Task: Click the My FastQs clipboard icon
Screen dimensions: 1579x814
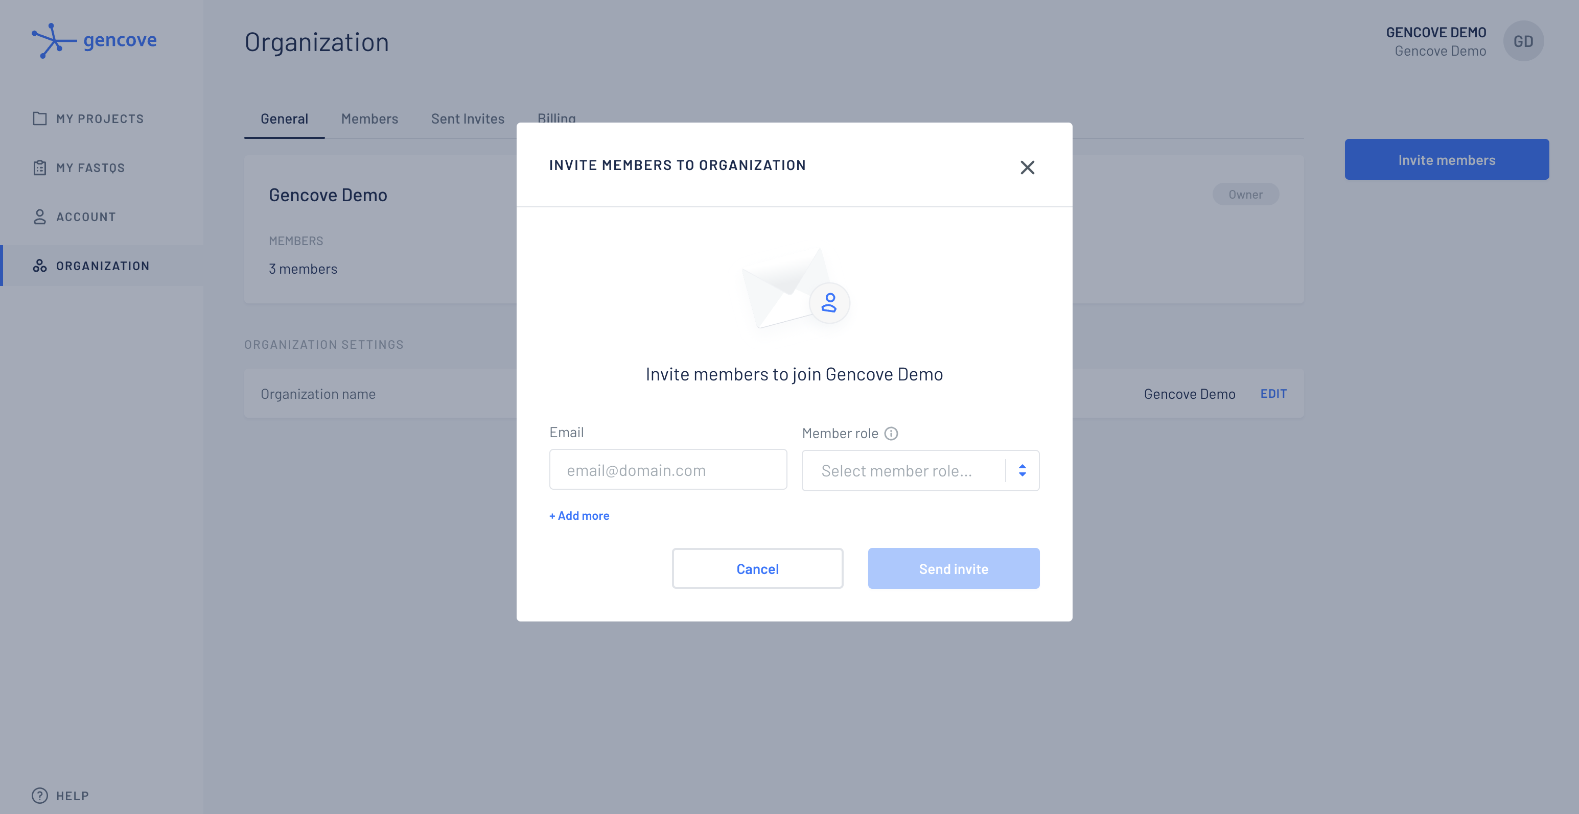Action: click(x=40, y=168)
